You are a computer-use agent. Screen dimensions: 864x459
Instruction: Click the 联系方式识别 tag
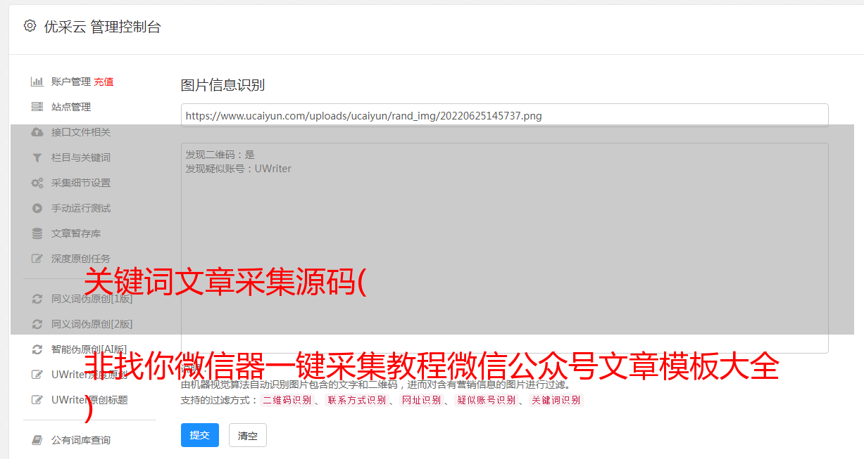tap(356, 400)
